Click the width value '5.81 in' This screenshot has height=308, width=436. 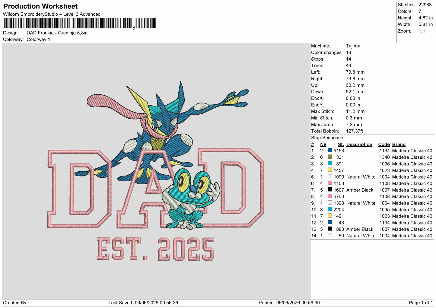click(425, 24)
